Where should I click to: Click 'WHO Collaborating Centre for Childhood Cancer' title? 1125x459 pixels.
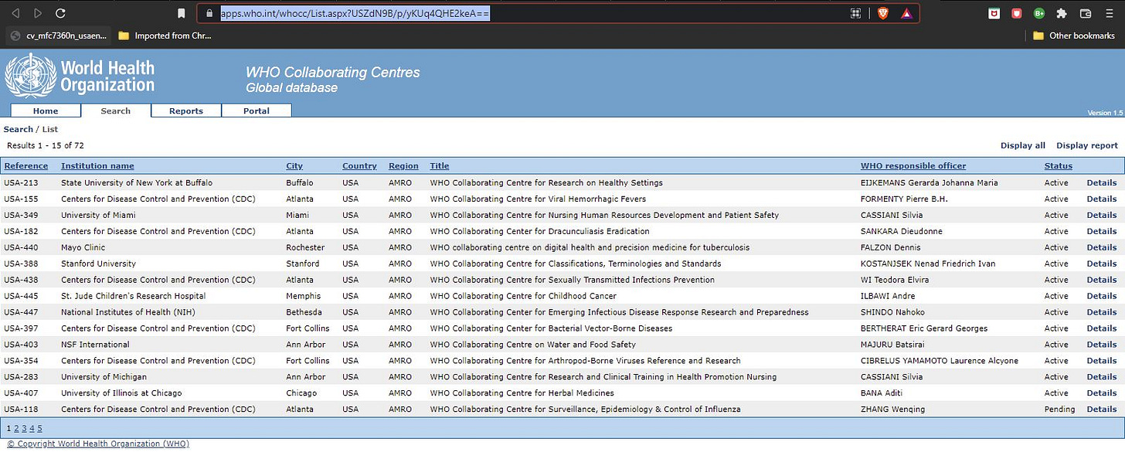[523, 296]
